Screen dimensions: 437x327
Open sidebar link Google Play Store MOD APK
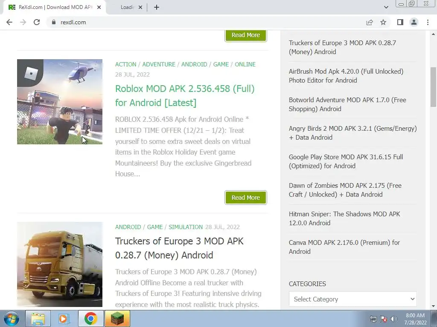[346, 161]
